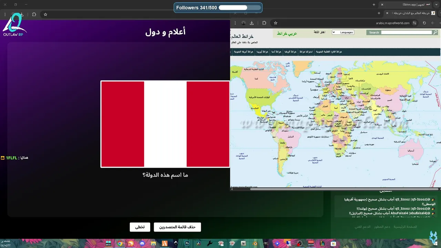
Task: Open the Voicemeeter icon in the taskbar
Action: pos(311,243)
